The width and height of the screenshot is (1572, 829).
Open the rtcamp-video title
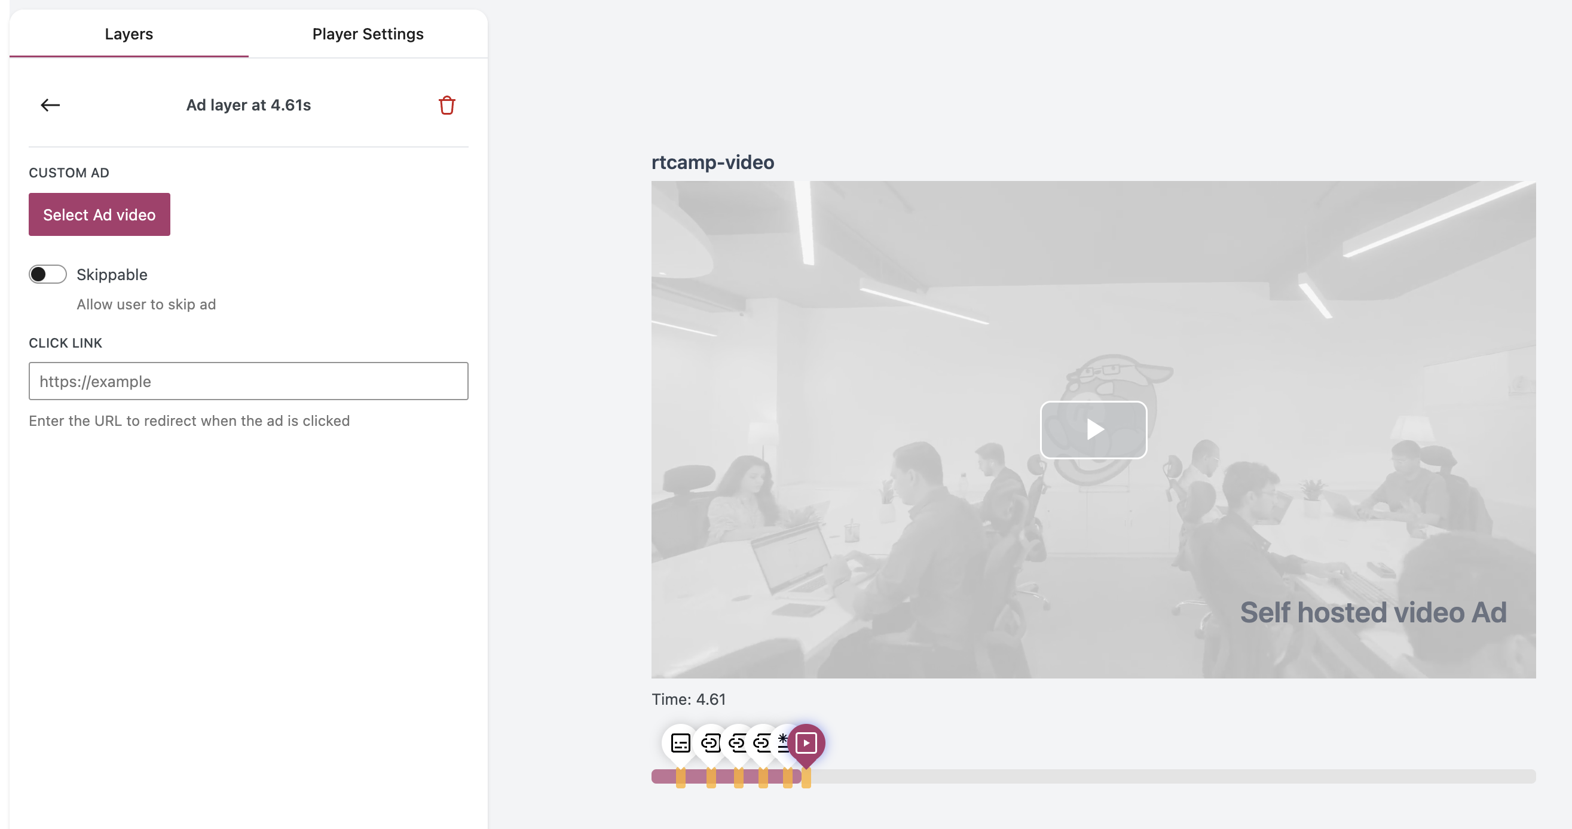712,162
